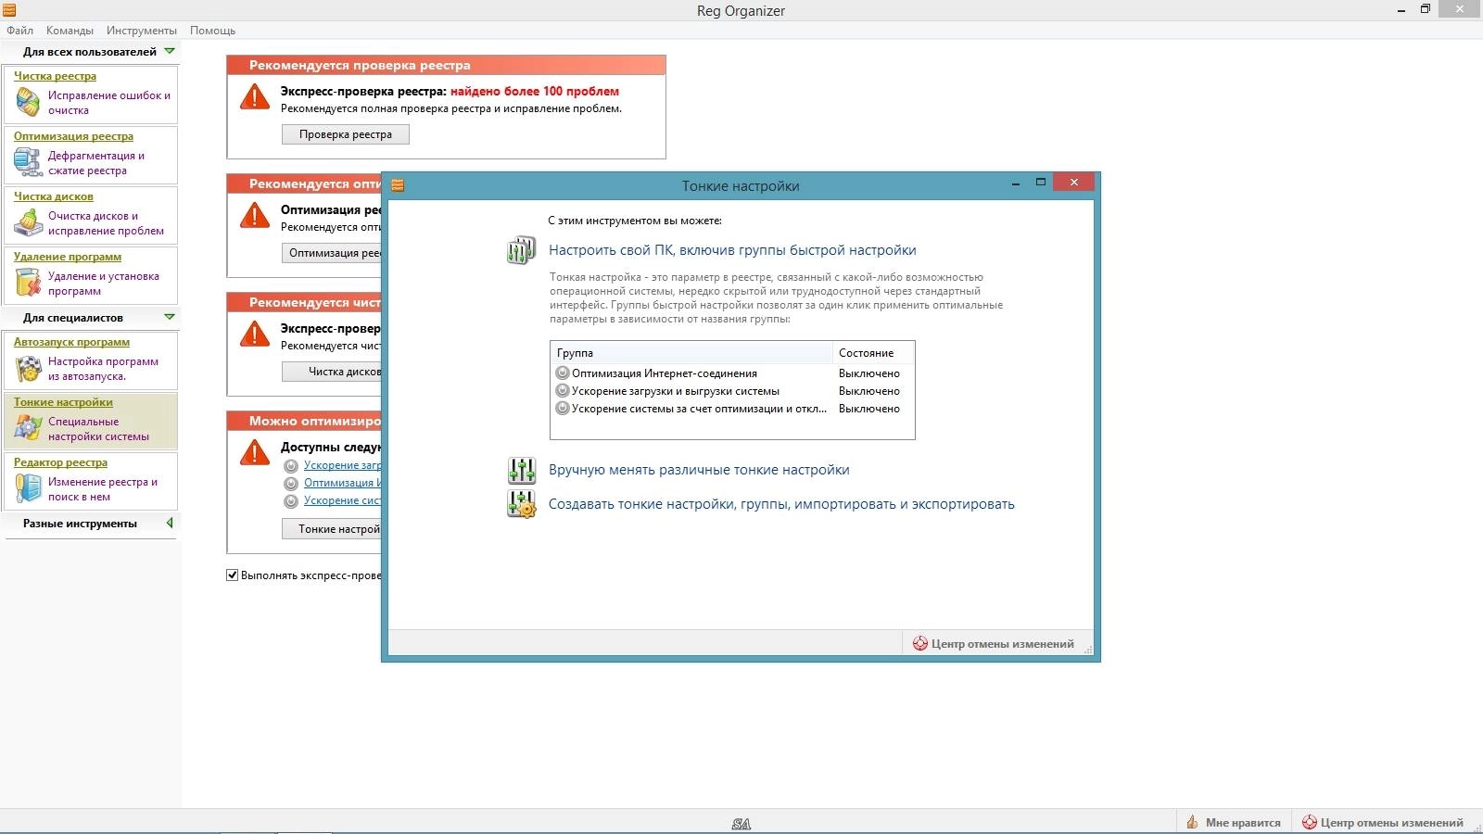
Task: Click the 'Чистка дисков' button in main panel
Action: (x=332, y=372)
